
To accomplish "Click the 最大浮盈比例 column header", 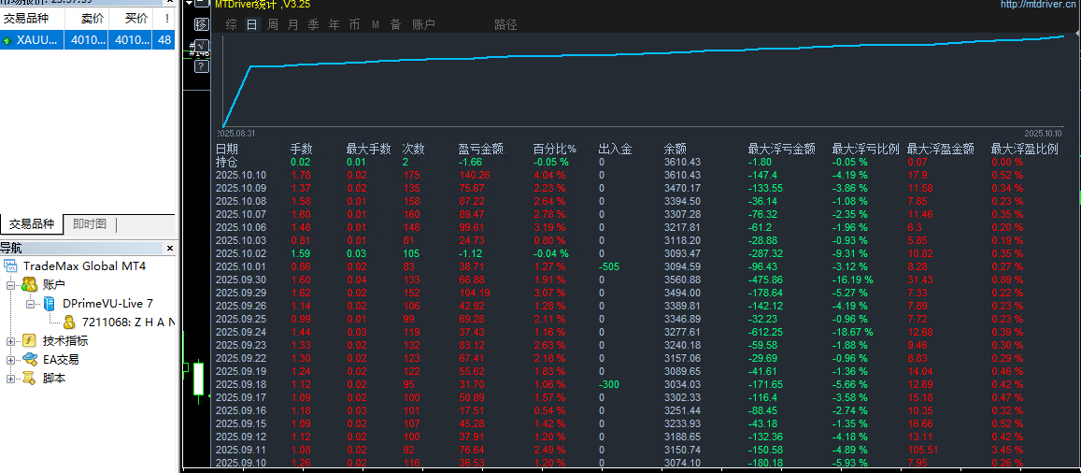I will coord(1024,149).
